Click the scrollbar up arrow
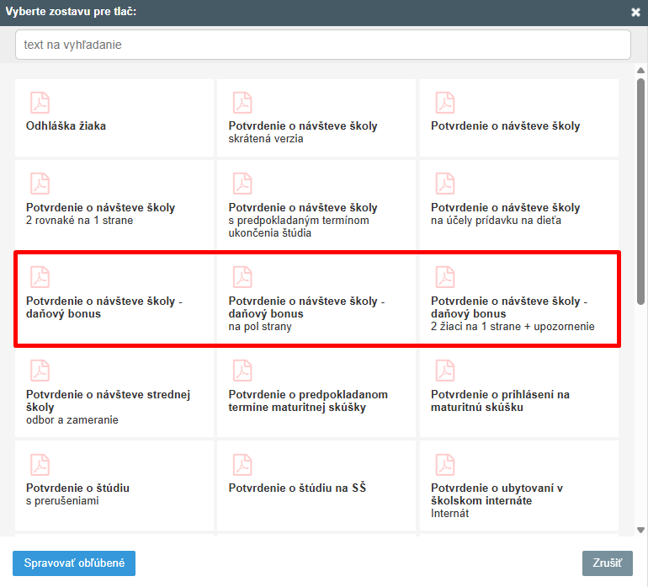The width and height of the screenshot is (648, 587). pyautogui.click(x=640, y=71)
